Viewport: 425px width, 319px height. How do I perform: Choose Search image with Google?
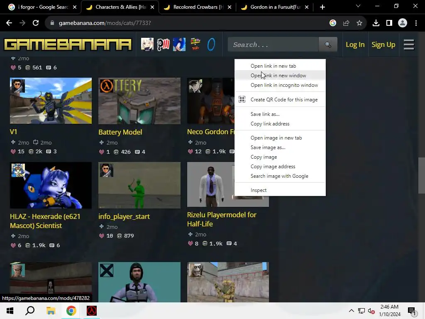[x=280, y=176]
